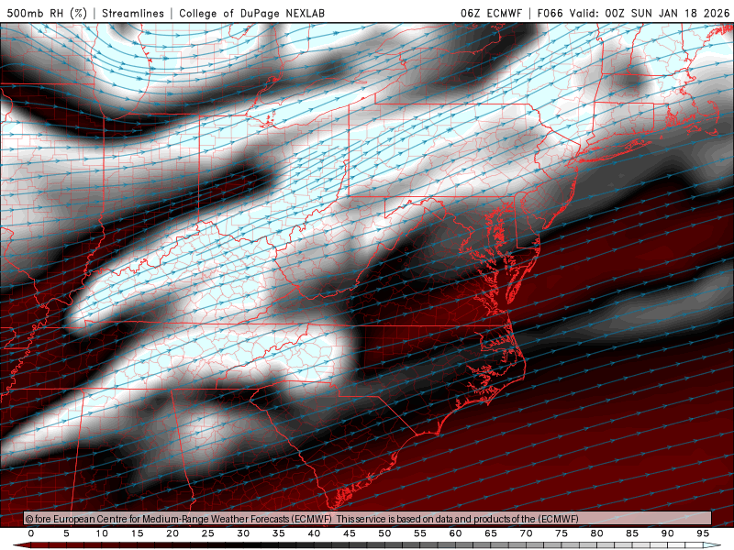
Task: Click "Valid: 00Z SUN JAN 18 2026" text
Action: (x=650, y=13)
